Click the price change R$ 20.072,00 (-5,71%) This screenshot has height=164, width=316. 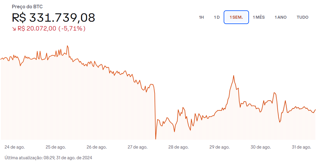(52, 28)
